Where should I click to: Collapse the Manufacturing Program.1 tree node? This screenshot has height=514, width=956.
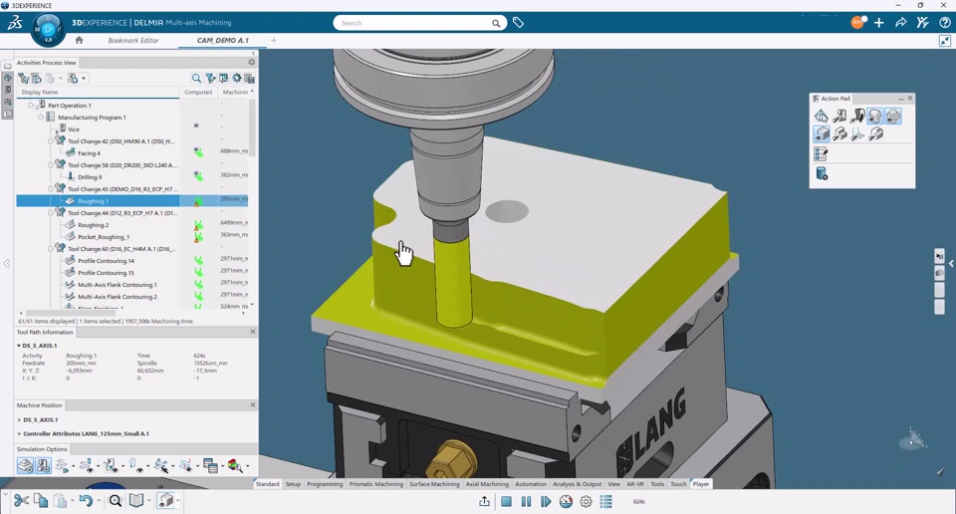pyautogui.click(x=40, y=118)
